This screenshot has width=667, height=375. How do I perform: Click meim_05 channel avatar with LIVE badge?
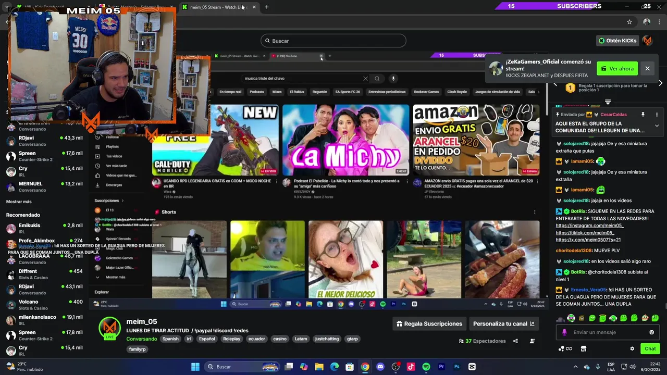coord(109,329)
